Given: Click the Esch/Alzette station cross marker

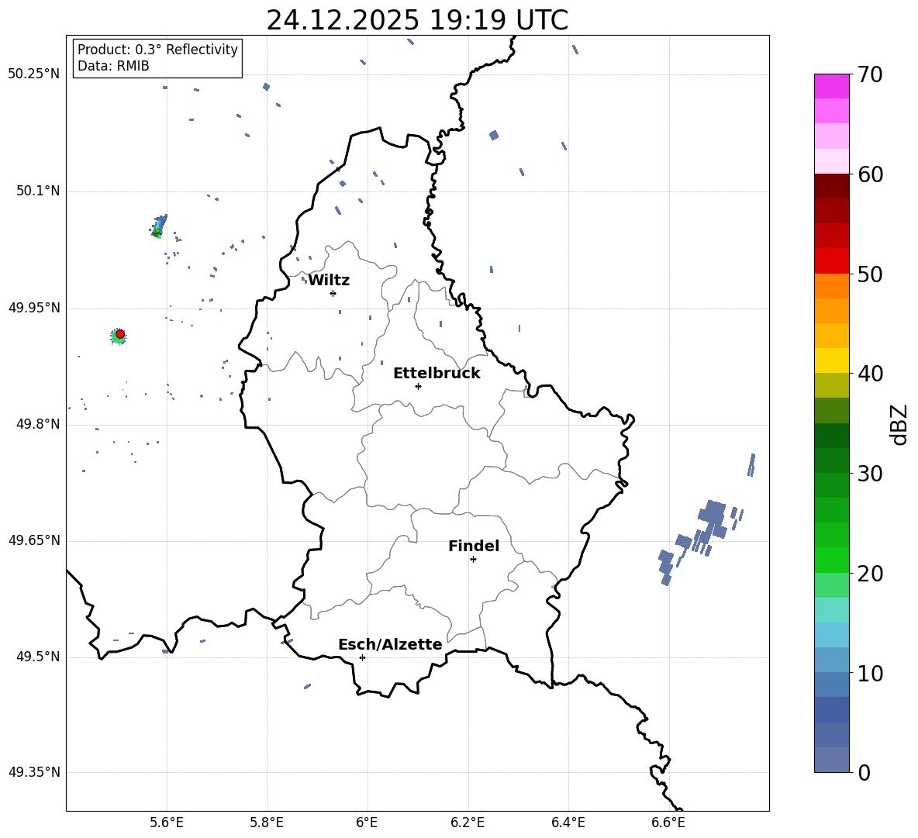Looking at the screenshot, I should (x=362, y=657).
